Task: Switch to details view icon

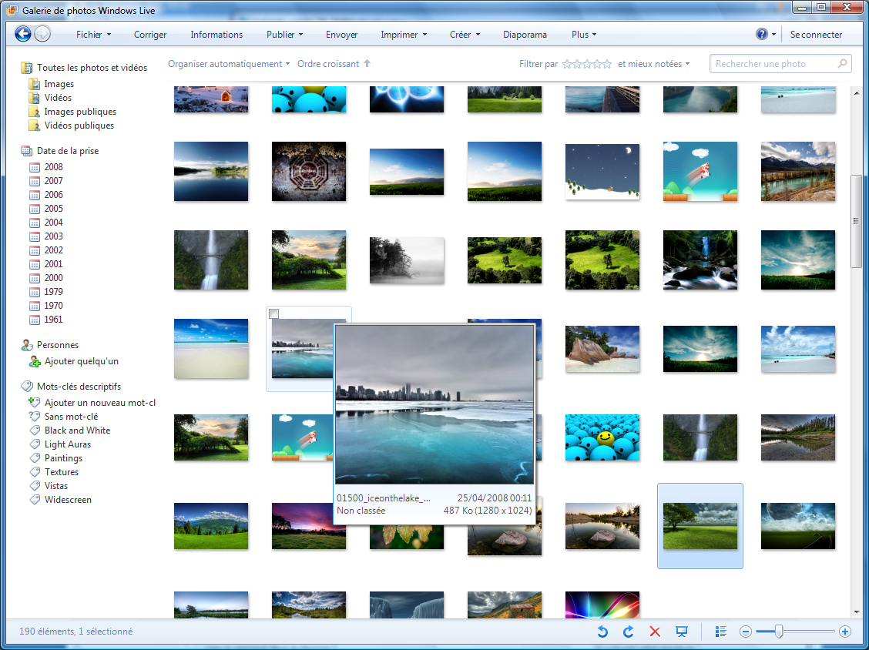Action: pyautogui.click(x=721, y=632)
